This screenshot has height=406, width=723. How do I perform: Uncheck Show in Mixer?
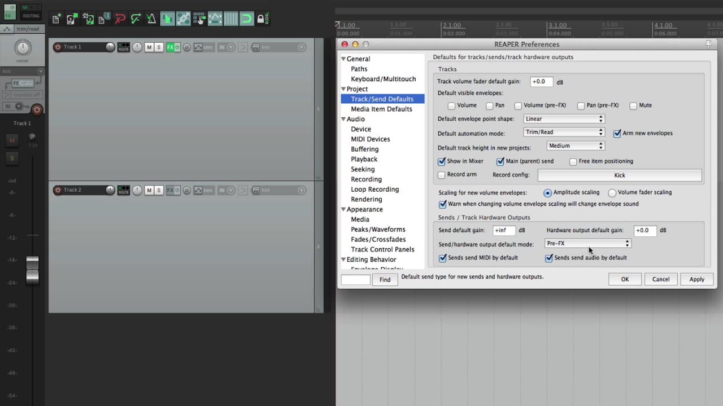(x=442, y=161)
